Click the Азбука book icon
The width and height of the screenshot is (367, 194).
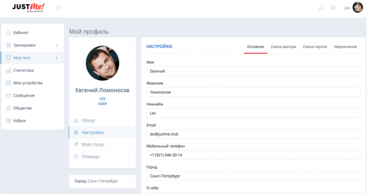9,121
